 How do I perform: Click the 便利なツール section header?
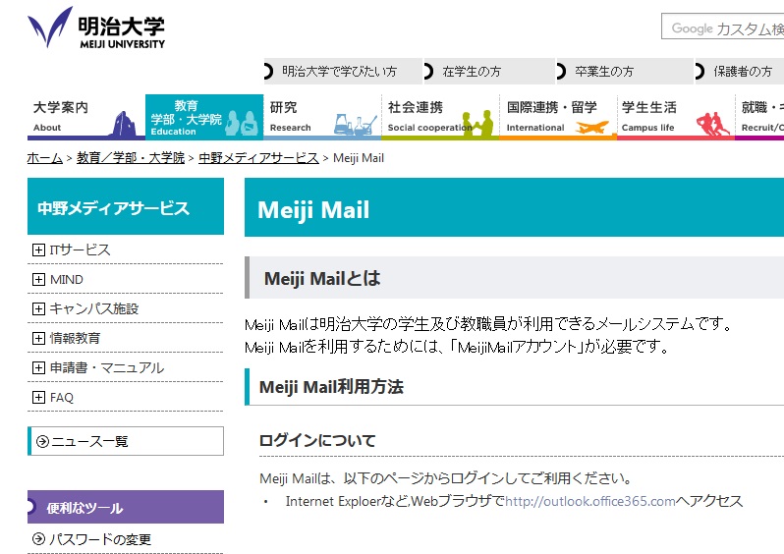(126, 507)
